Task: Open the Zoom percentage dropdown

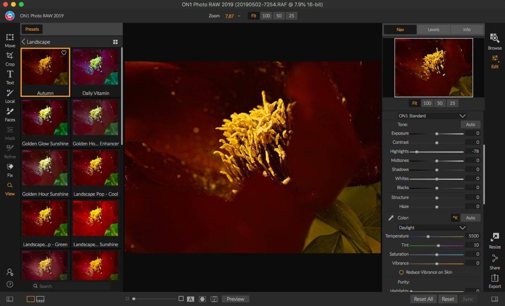Action: [239, 16]
